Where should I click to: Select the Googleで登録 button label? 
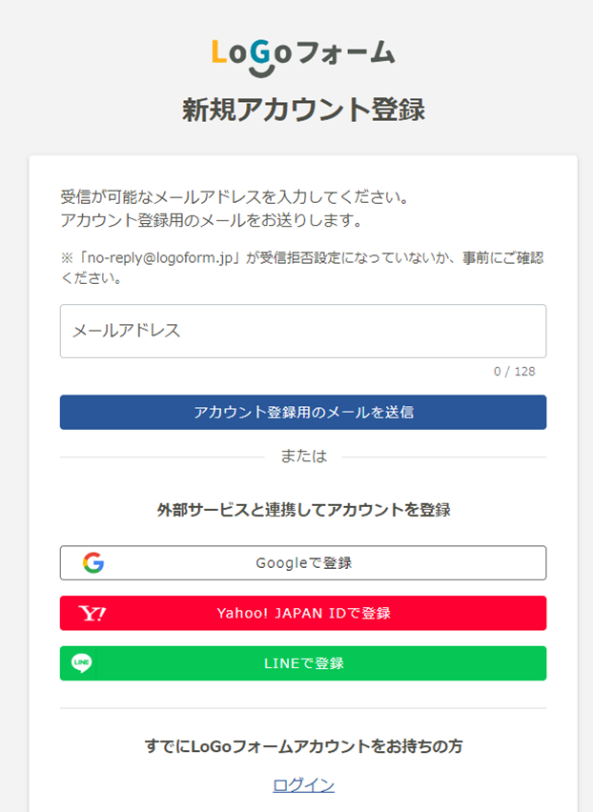(303, 563)
